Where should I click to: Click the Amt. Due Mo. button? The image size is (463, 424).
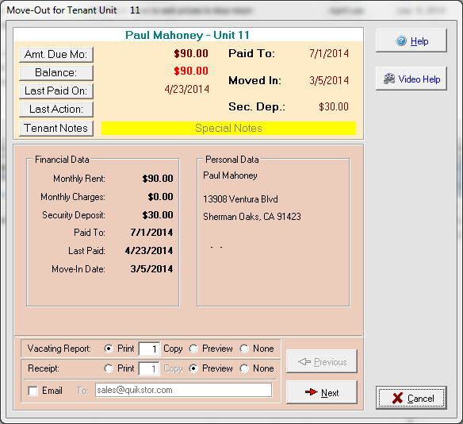56,55
